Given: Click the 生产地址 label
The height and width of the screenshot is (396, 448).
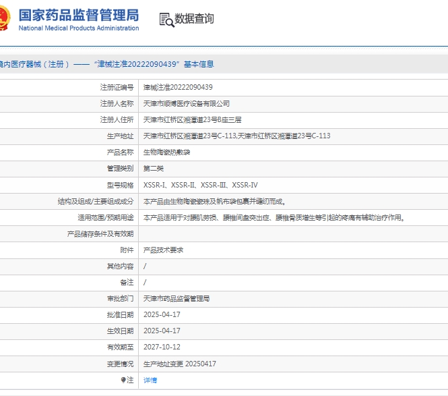Looking at the screenshot, I should click(x=120, y=136).
